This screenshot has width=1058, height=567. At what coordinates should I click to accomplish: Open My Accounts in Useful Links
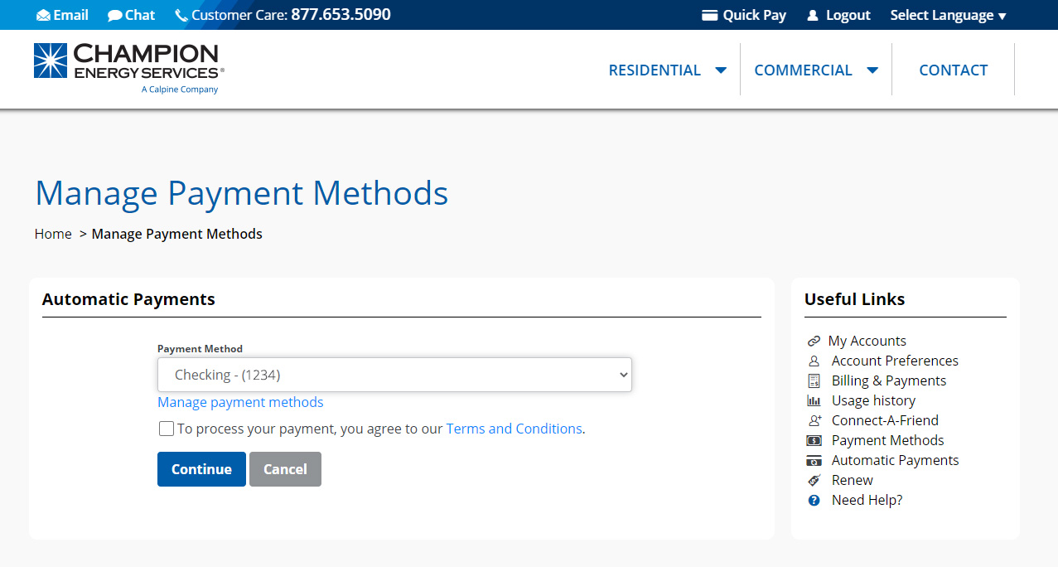[x=867, y=341]
